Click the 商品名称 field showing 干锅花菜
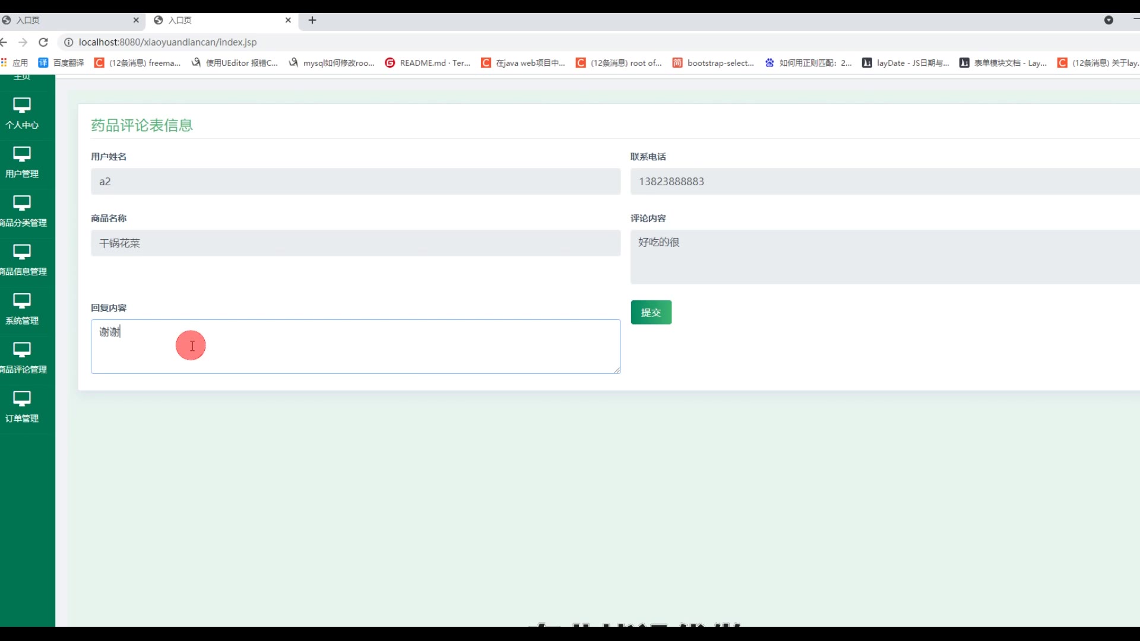This screenshot has width=1140, height=641. [356, 243]
